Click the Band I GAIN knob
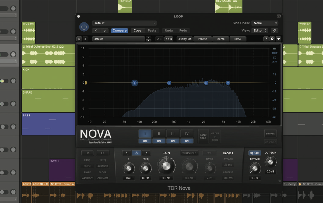Viewport: 323px width, 203px height. tap(166, 166)
